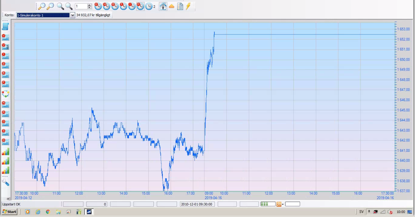Viewport: 415px width, 217px height.
Task: Click the home icon in the toolbar
Action: [x=163, y=6]
